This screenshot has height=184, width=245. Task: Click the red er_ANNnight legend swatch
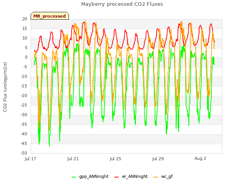click(116, 177)
